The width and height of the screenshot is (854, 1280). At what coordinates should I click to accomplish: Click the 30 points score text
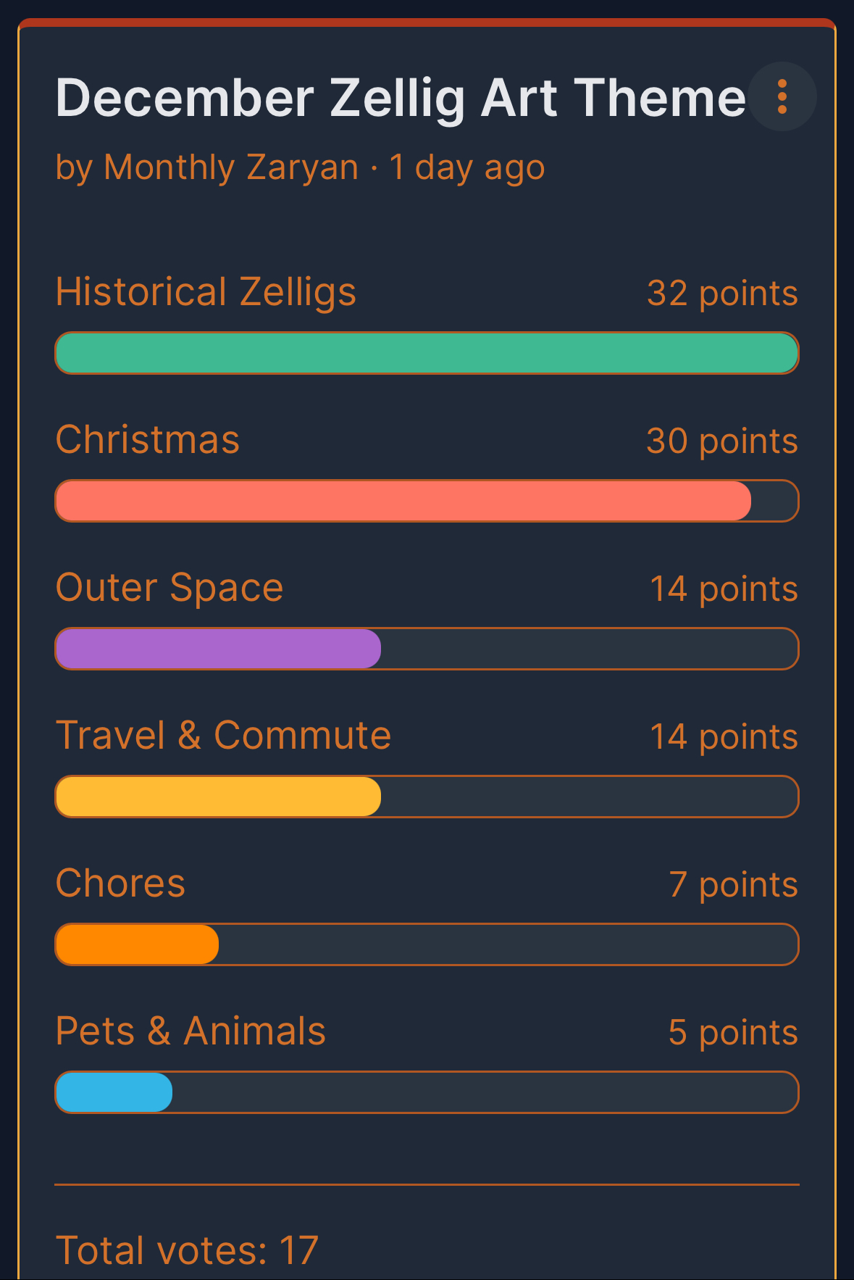722,441
